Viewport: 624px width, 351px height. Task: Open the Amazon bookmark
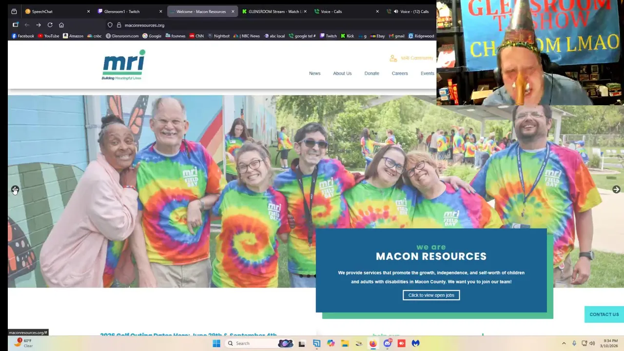click(x=73, y=36)
